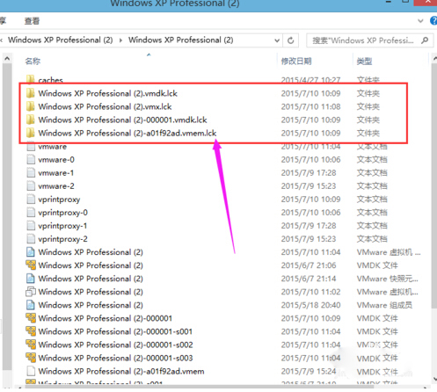Viewport: 437px width, 392px height.
Task: Click the VMDK icon of (2)-000001
Action: [31, 318]
